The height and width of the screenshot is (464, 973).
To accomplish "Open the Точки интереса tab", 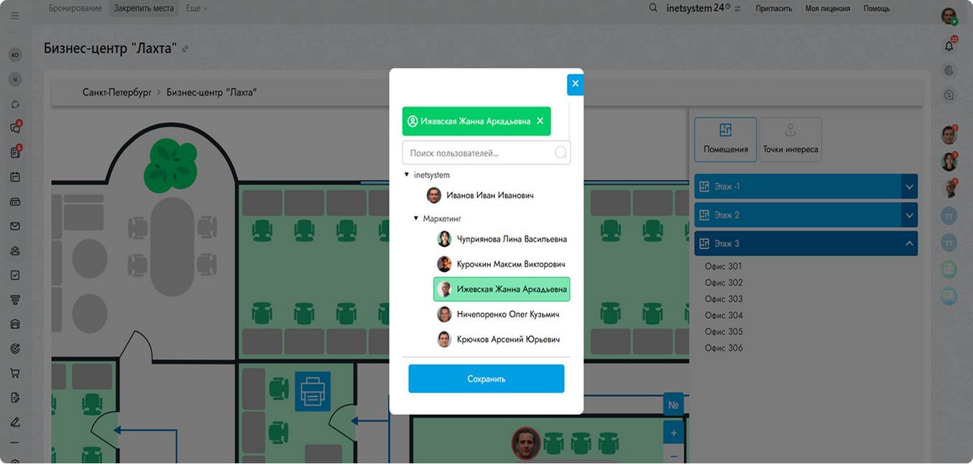I will point(790,139).
